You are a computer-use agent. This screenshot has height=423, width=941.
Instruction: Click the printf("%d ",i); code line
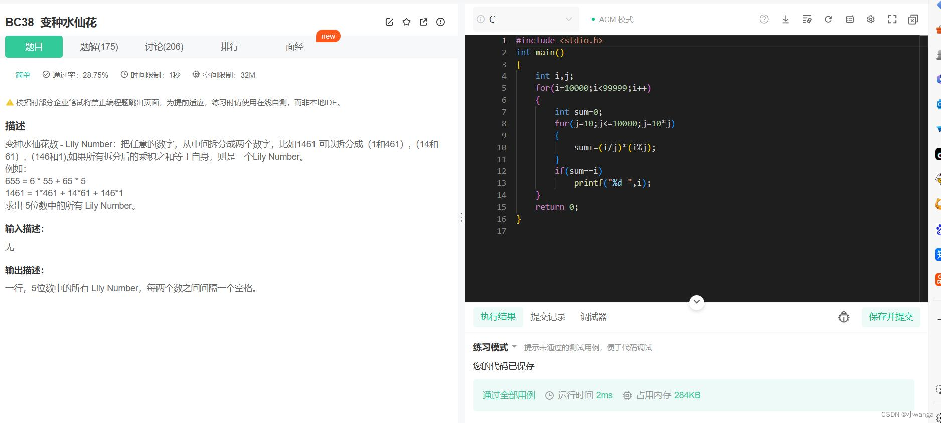[x=612, y=183]
